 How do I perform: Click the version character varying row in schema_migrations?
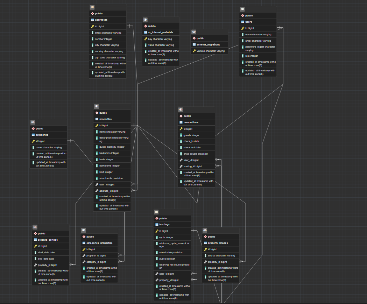click(209, 50)
